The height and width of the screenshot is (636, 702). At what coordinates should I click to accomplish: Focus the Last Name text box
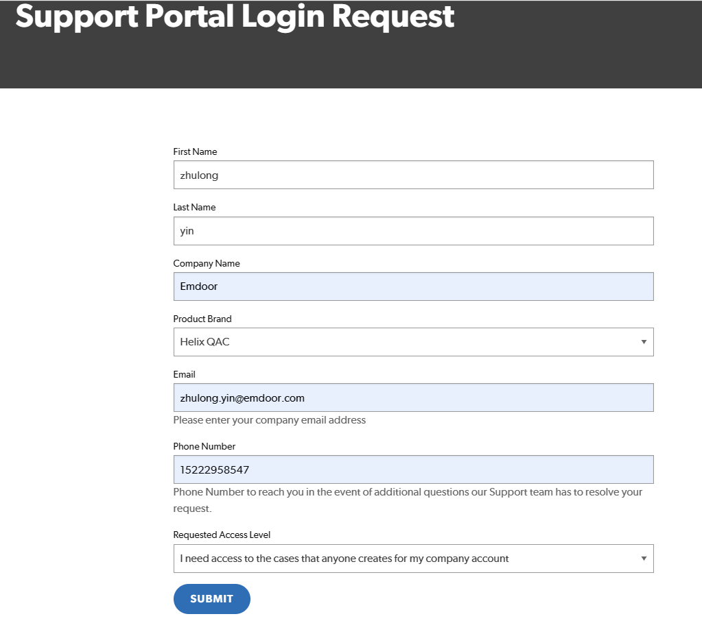coord(413,231)
